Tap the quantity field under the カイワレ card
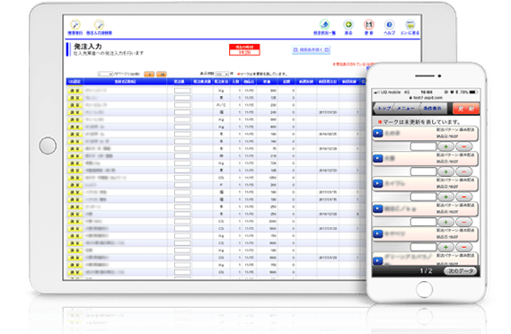The width and height of the screenshot is (511, 334). (x=423, y=197)
